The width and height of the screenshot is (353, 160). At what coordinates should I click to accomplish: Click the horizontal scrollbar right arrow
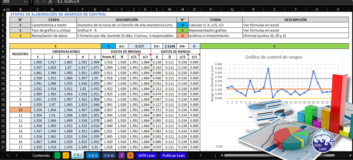click(x=351, y=155)
